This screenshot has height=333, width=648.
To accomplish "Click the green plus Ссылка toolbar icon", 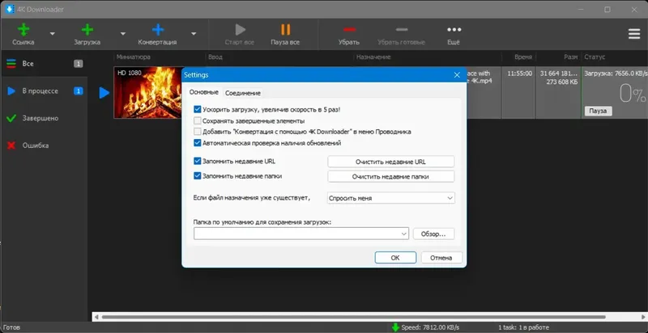I will click(x=23, y=30).
